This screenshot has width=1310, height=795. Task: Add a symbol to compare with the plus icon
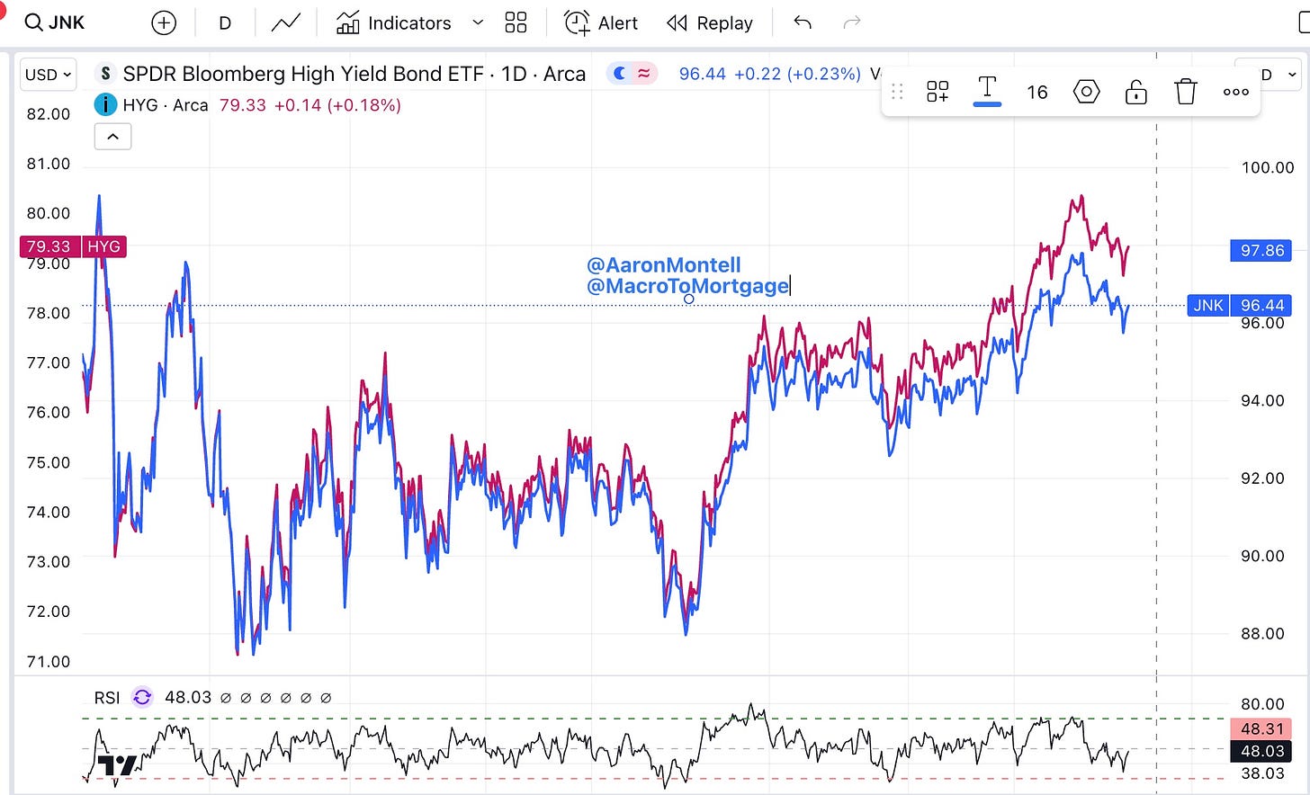click(x=164, y=22)
